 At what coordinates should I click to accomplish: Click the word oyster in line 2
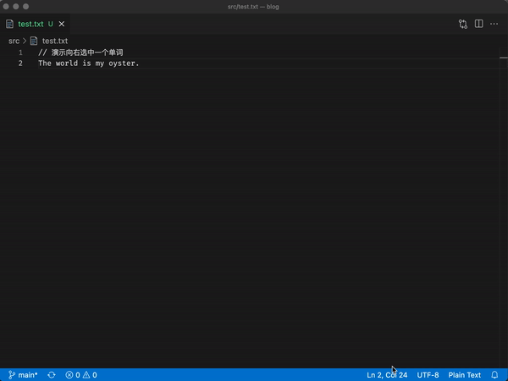pyautogui.click(x=121, y=63)
